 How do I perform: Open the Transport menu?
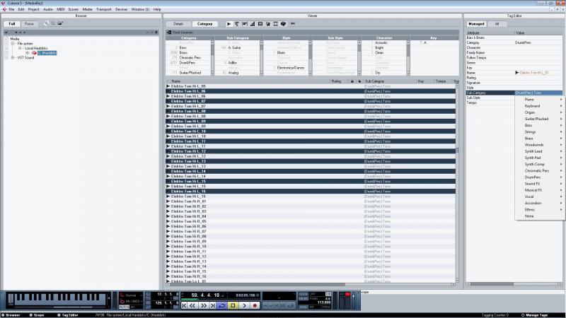click(103, 9)
